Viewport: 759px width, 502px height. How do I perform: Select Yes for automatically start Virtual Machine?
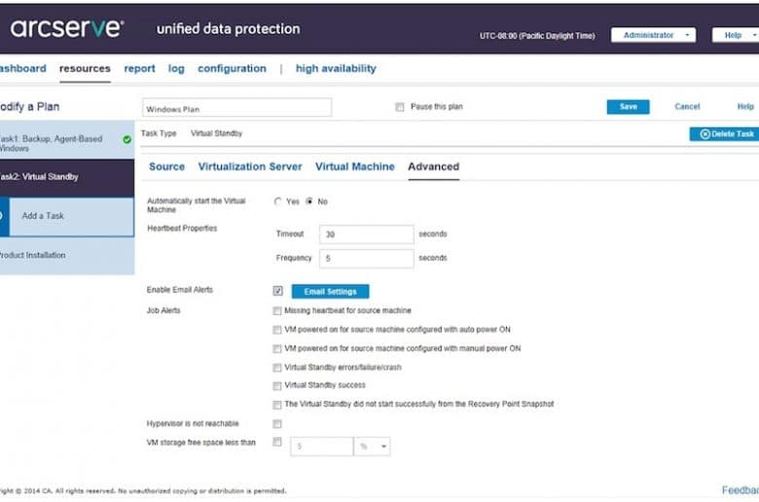(278, 201)
